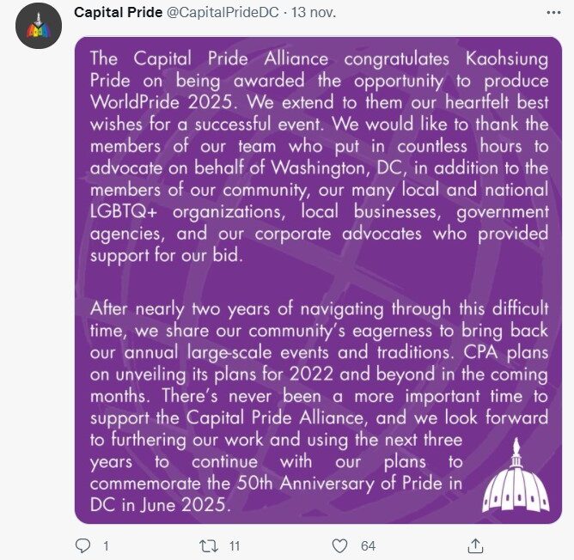Click the reply count showing 1
The width and height of the screenshot is (574, 560).
click(106, 545)
